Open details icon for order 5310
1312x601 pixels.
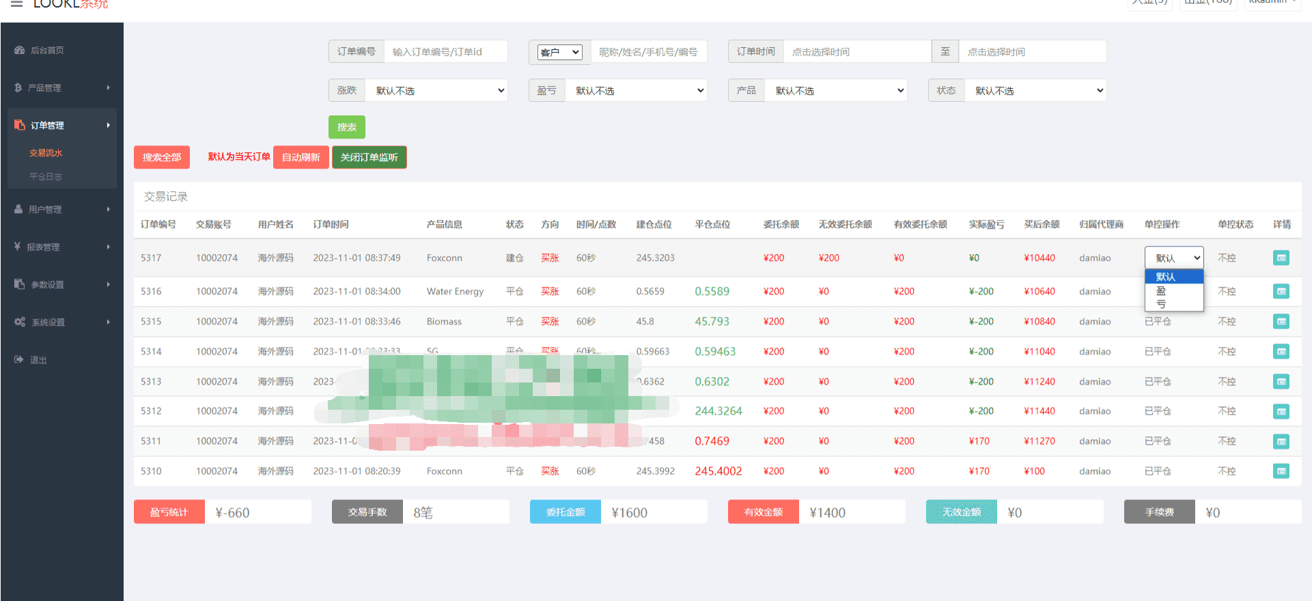1281,471
